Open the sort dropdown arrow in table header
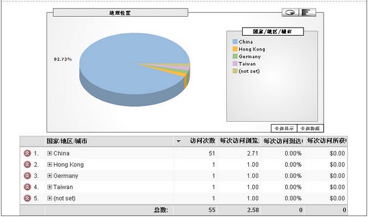 tap(179, 141)
